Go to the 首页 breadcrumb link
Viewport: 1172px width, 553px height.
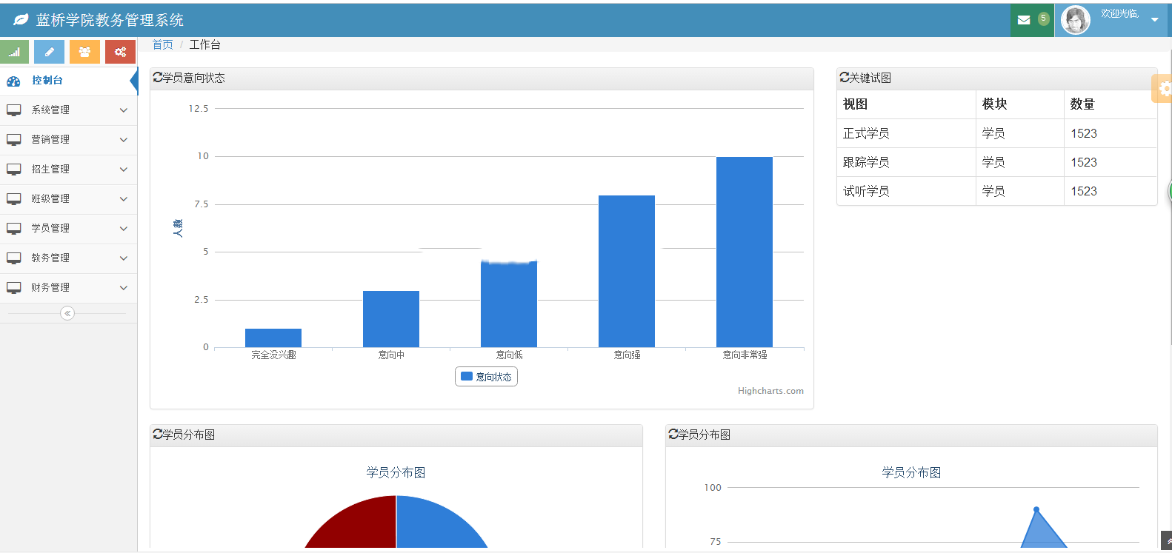click(x=162, y=44)
